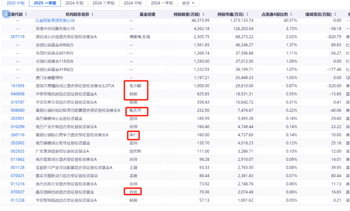Click the sort arrows beside 持股市值(万元)
The image size is (350, 211).
pyautogui.click(x=247, y=15)
